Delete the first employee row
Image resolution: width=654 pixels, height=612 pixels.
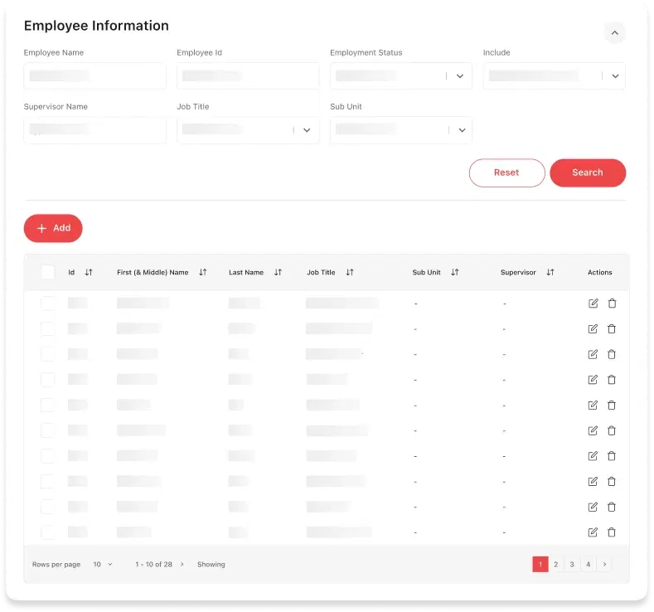coord(612,304)
